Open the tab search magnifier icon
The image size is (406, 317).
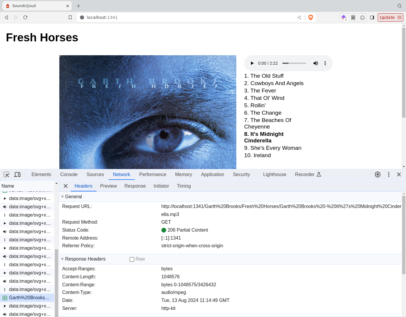click(x=400, y=6)
